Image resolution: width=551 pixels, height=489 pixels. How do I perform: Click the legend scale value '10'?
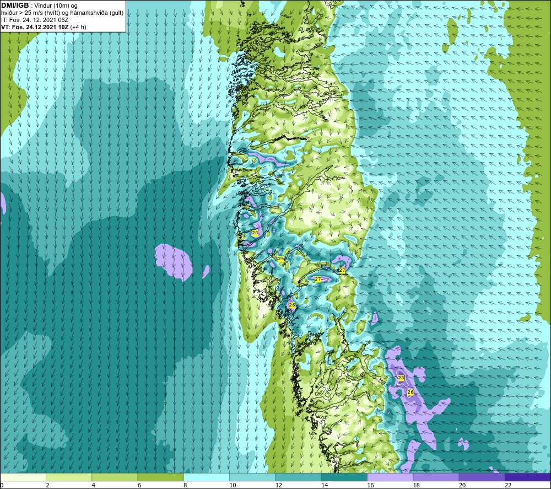[x=233, y=485]
